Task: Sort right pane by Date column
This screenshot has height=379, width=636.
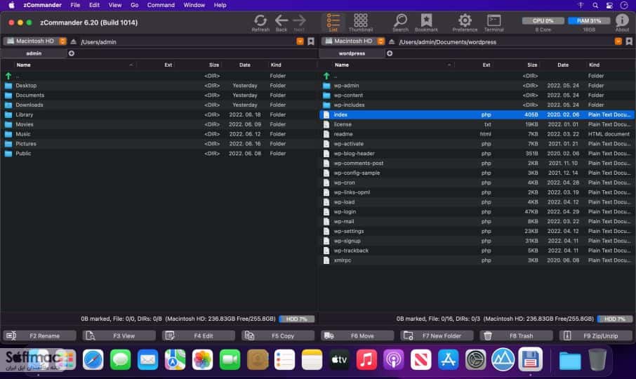Action: pos(562,65)
